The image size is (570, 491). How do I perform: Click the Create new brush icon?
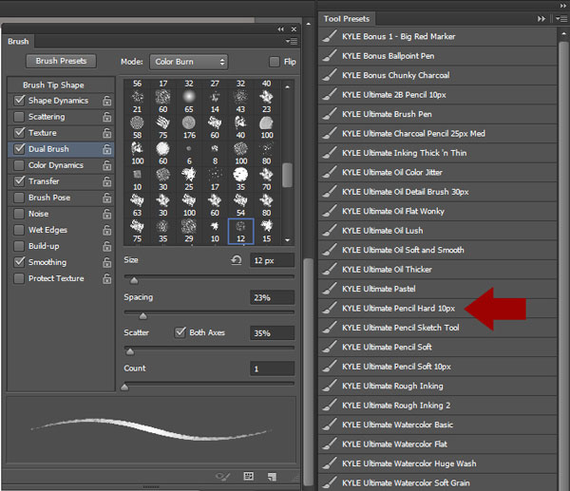[273, 477]
